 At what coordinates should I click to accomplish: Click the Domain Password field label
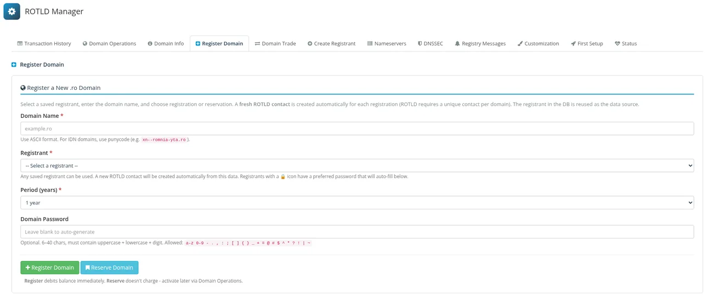pos(44,219)
